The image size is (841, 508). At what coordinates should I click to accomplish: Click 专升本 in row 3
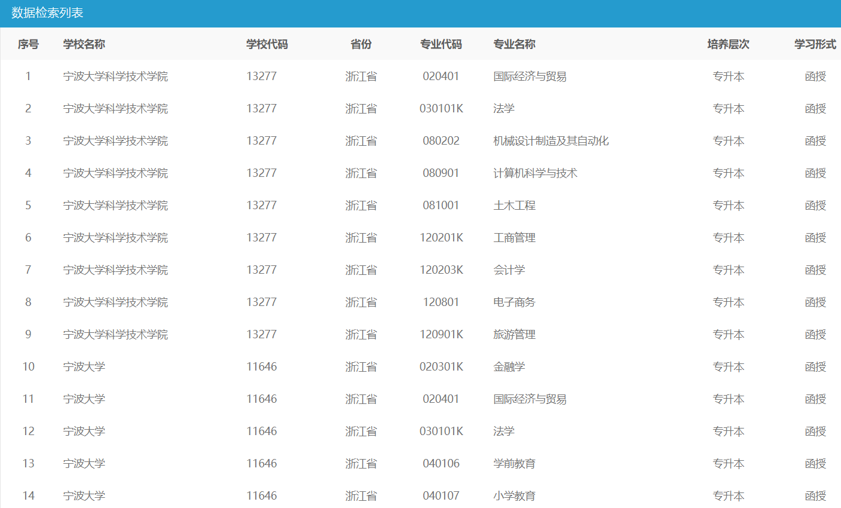pyautogui.click(x=729, y=141)
